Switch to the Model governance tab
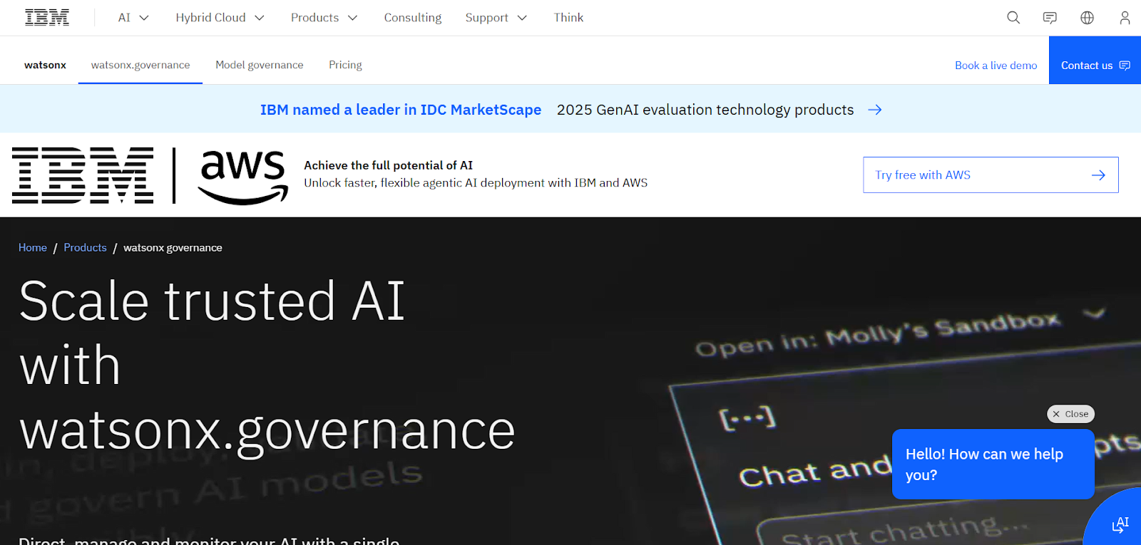Screen dimensions: 1141x545 tap(260, 65)
